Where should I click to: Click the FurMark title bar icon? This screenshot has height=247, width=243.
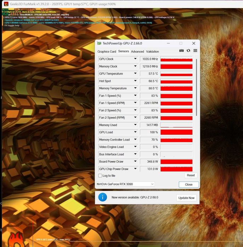[x=6, y=4]
